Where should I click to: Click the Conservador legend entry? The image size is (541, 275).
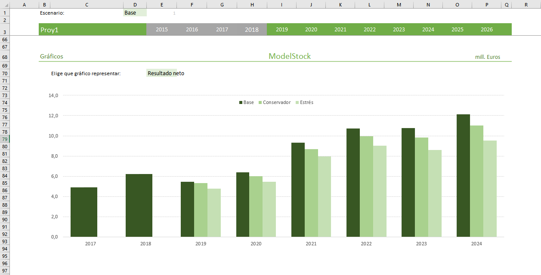click(x=275, y=103)
